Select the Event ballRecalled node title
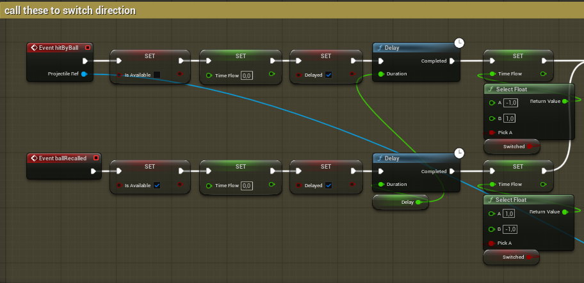The width and height of the screenshot is (584, 283). tap(62, 158)
